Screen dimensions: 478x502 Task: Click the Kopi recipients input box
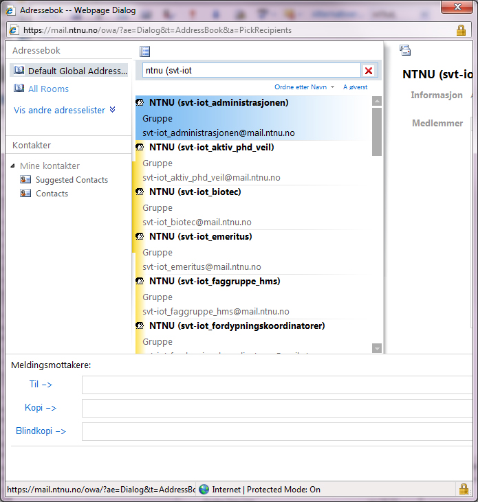pos(277,408)
